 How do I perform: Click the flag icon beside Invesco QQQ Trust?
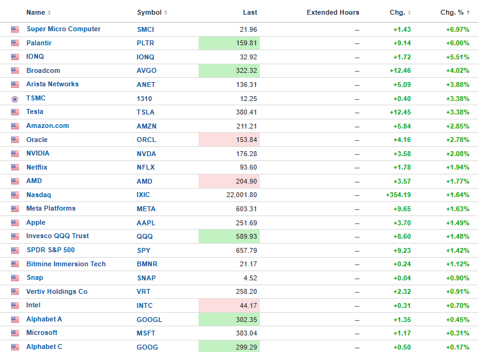tap(15, 236)
